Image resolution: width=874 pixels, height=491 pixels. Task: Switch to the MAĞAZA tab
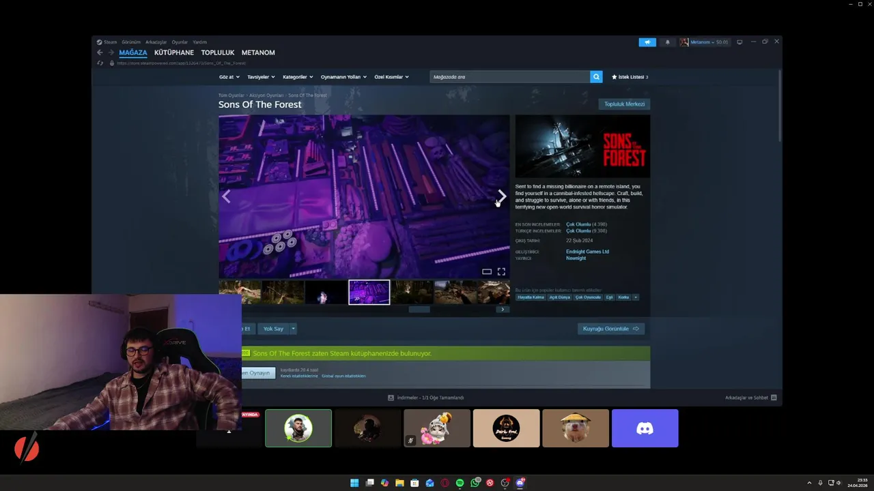click(x=133, y=53)
